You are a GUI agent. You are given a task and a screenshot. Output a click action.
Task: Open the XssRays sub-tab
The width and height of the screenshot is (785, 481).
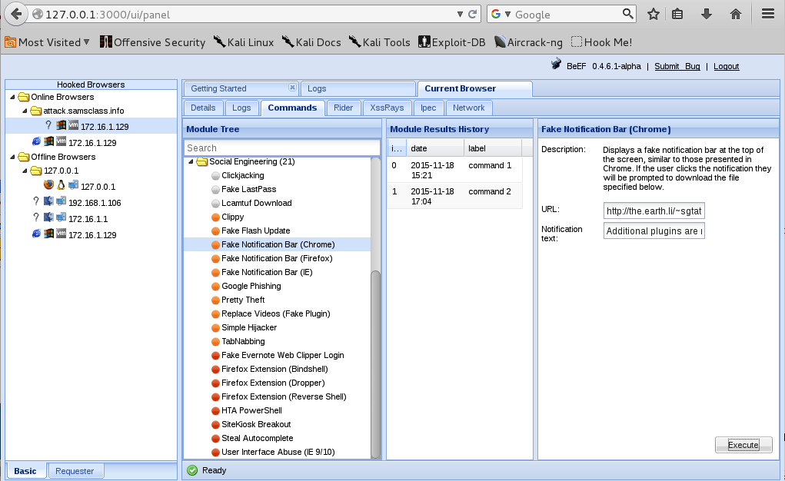click(387, 108)
